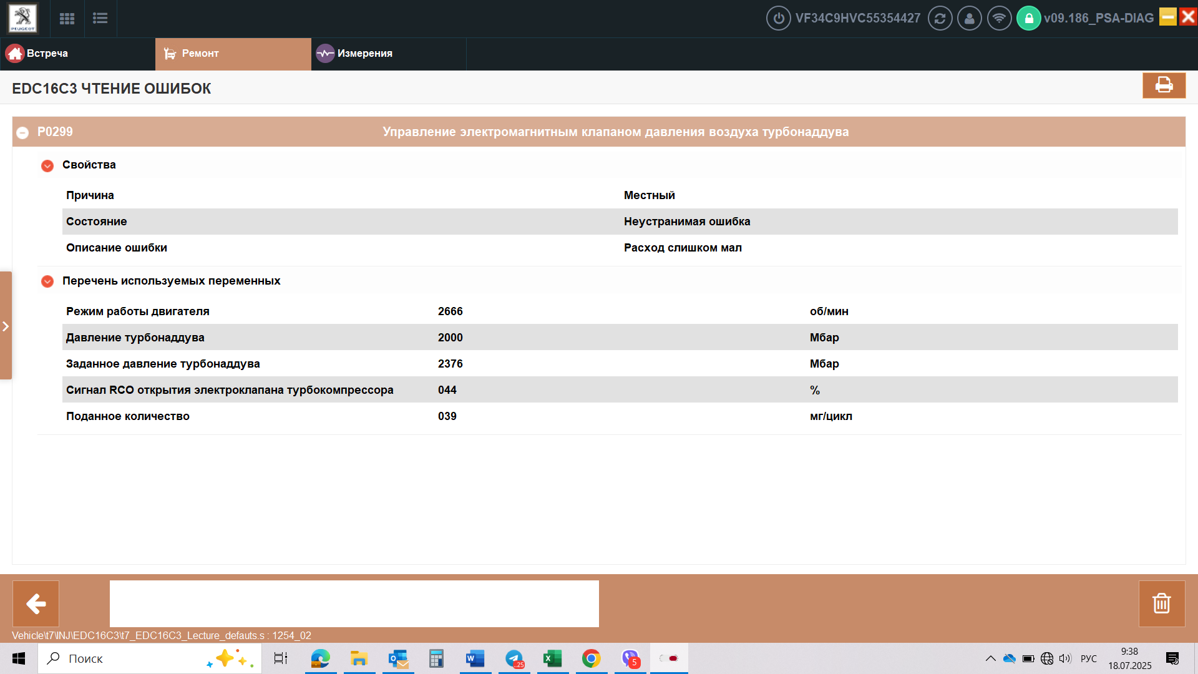Screen dimensions: 1198x674
Task: Select the Ремонт tab
Action: pos(233,54)
